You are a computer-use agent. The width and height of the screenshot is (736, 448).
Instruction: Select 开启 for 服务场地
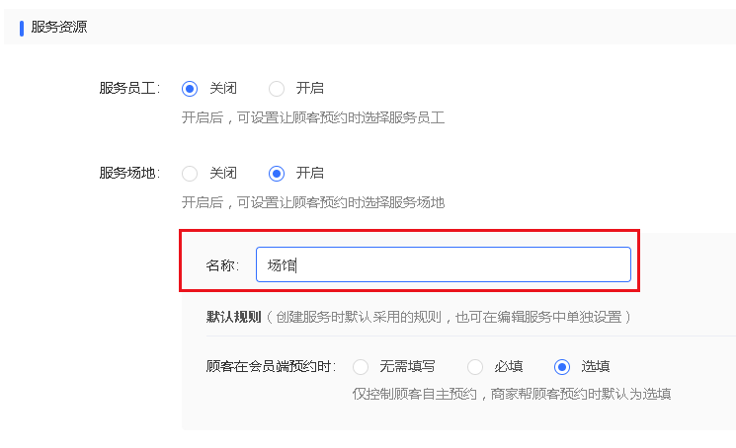(x=277, y=174)
